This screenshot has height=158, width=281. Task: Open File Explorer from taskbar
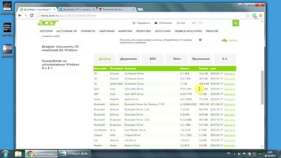[x=18, y=154]
